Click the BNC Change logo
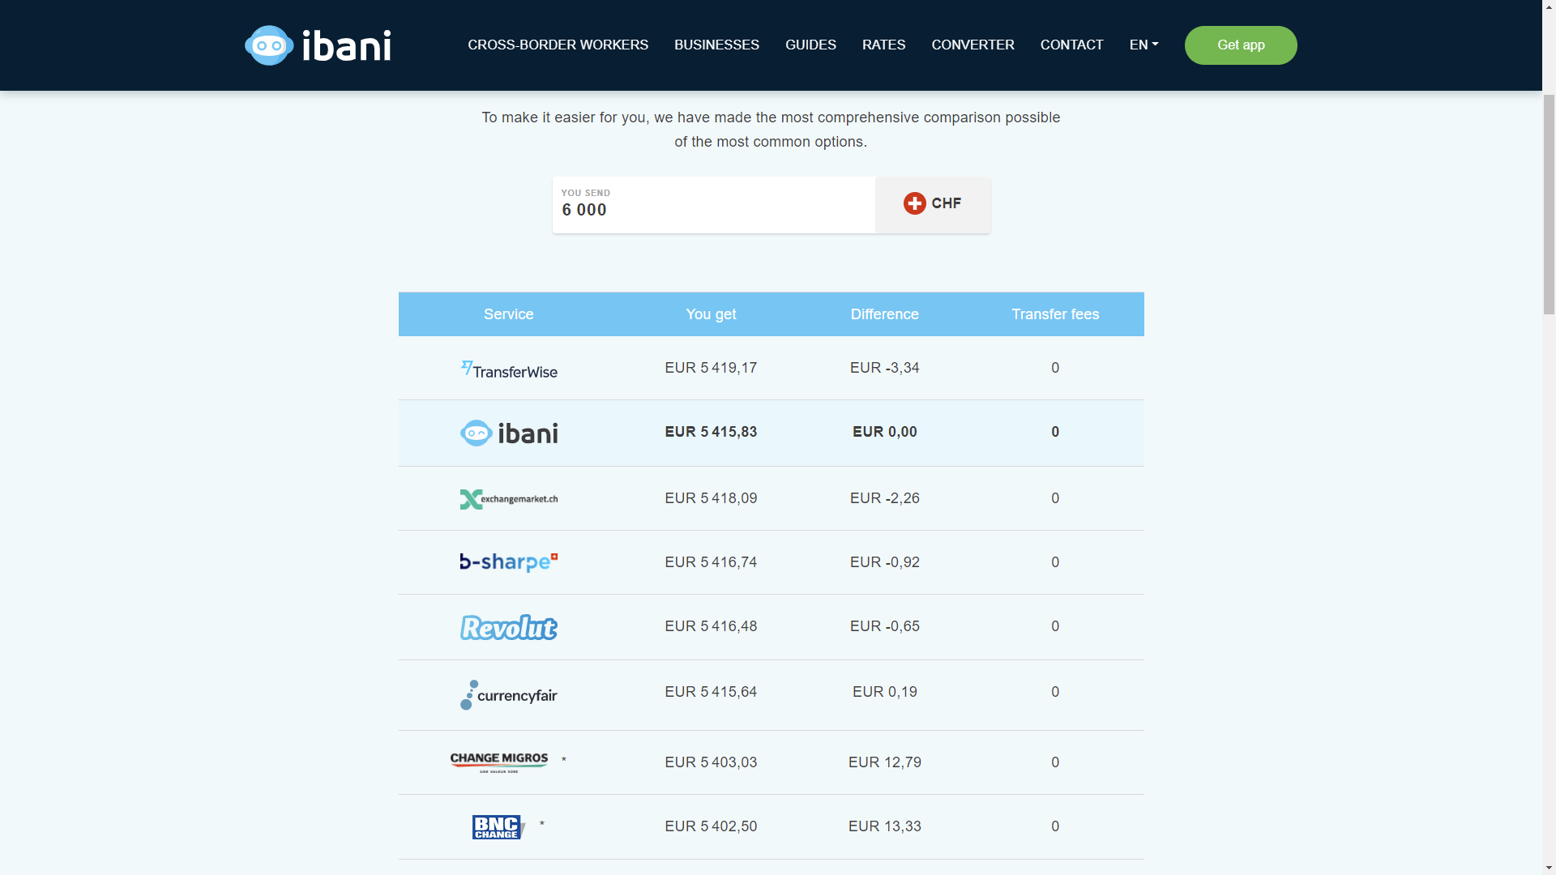The image size is (1556, 875). 499,827
